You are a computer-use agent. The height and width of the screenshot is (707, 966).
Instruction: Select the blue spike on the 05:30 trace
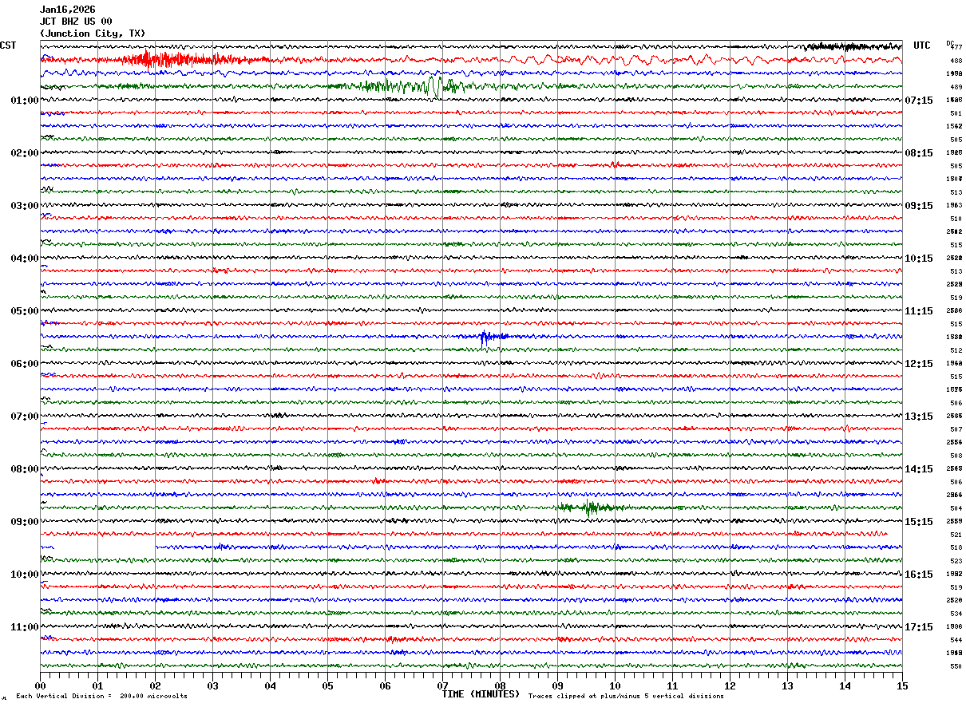[x=485, y=337]
